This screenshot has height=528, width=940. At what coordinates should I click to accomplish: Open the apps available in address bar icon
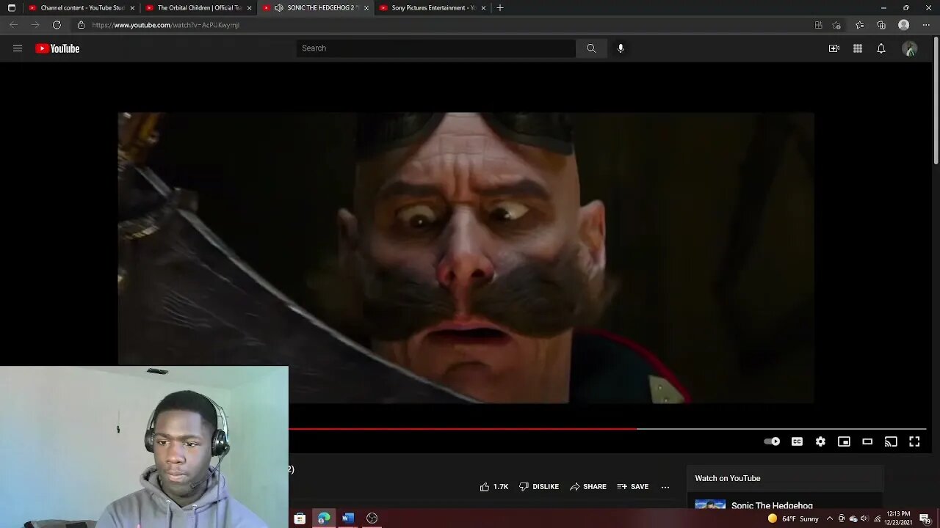pos(818,25)
